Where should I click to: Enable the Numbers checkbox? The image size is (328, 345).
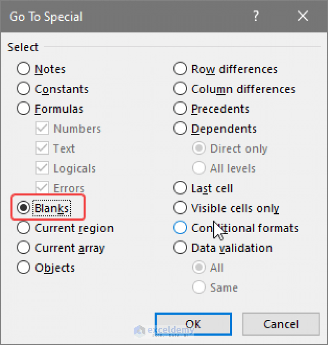point(42,129)
